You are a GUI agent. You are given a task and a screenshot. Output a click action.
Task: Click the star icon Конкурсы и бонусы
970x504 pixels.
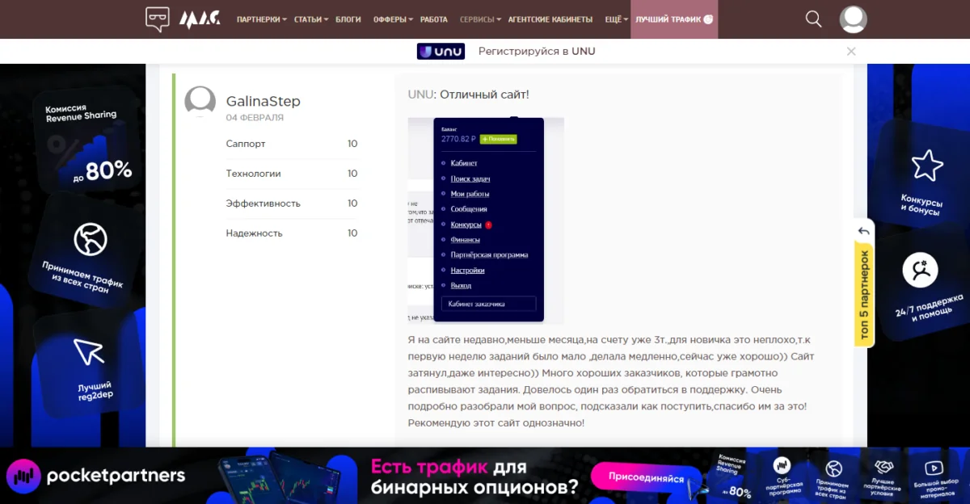927,166
